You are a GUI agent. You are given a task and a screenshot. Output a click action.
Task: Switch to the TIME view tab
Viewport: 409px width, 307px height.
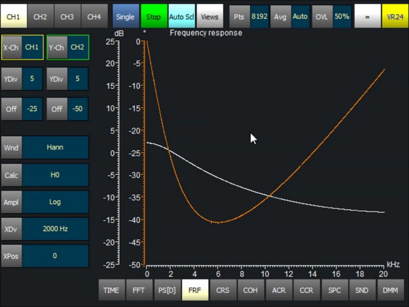tap(112, 289)
